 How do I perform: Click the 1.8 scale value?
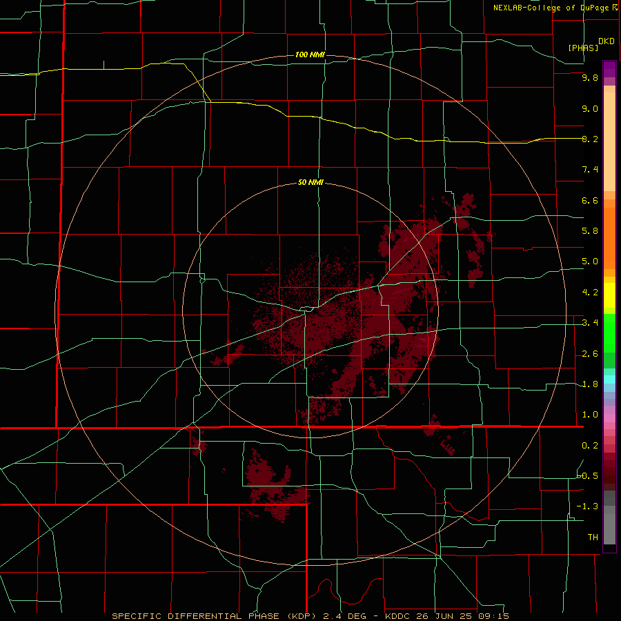tap(590, 384)
